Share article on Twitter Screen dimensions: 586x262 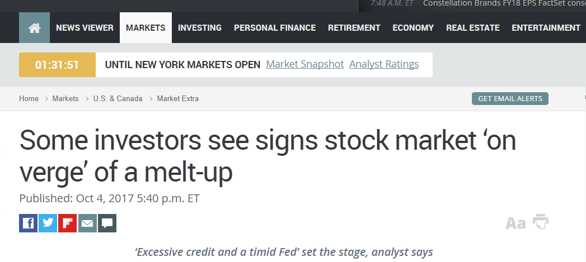(x=48, y=223)
